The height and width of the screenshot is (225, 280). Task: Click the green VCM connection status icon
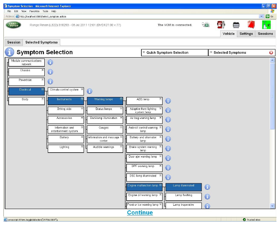tap(266, 25)
